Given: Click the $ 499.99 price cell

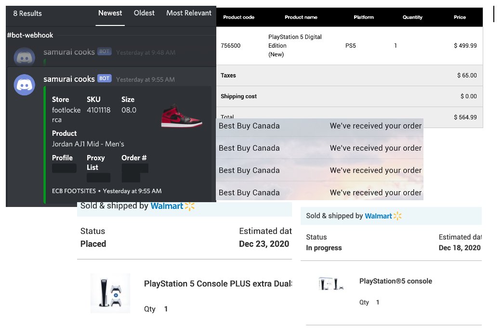Looking at the screenshot, I should click(x=465, y=46).
